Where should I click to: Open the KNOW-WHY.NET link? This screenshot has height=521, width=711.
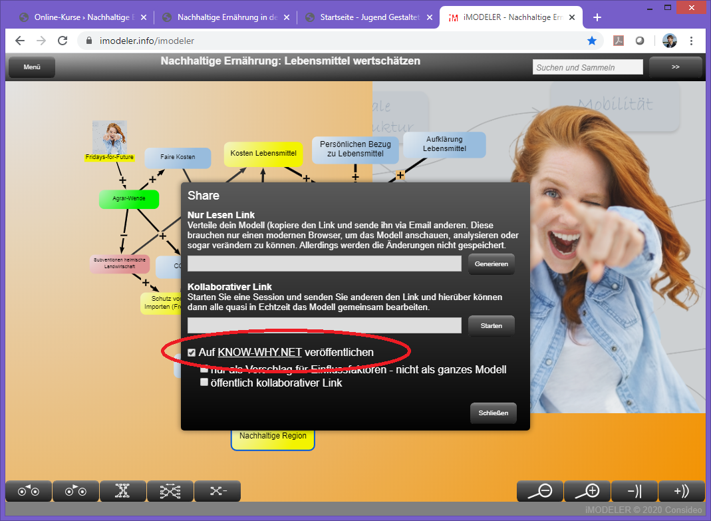point(260,353)
